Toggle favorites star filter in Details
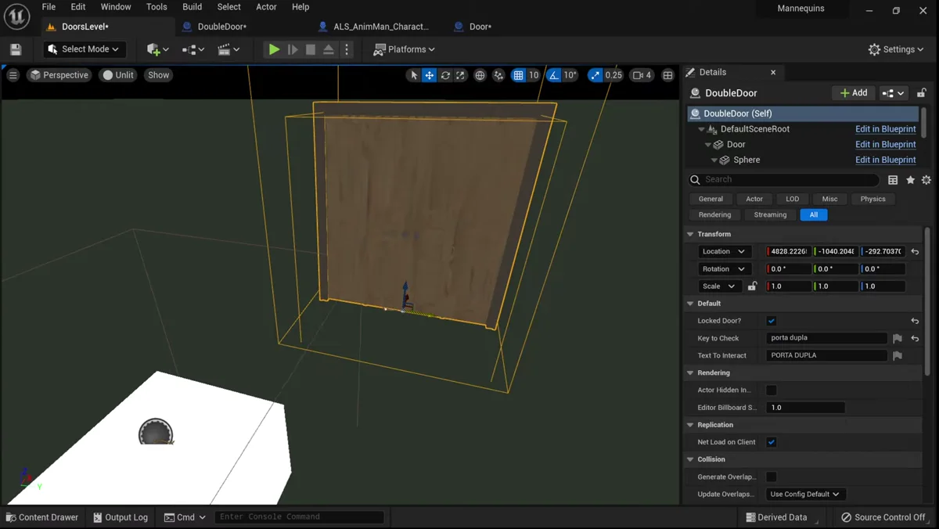The width and height of the screenshot is (939, 529). coord(910,180)
